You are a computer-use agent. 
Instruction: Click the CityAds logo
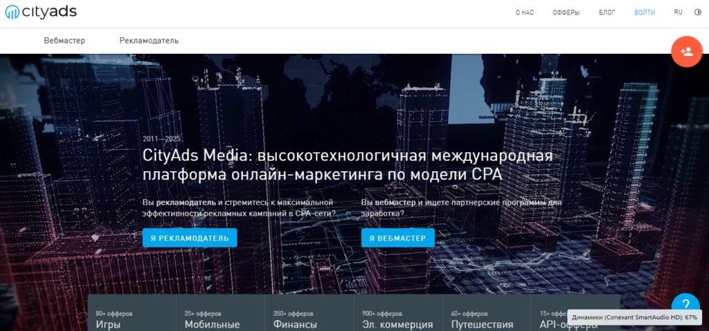click(x=41, y=12)
